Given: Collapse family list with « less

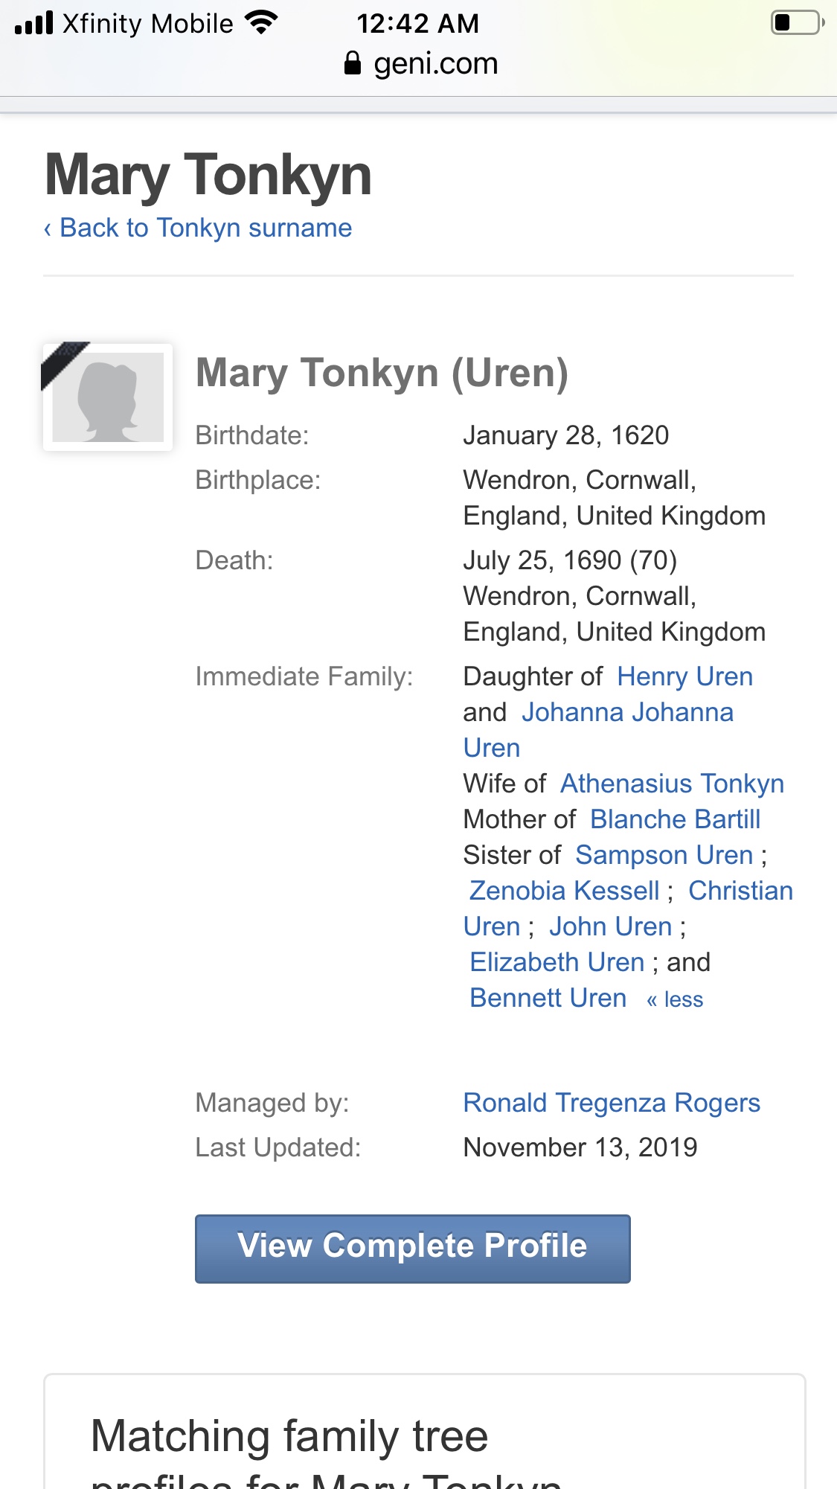Looking at the screenshot, I should [x=675, y=999].
